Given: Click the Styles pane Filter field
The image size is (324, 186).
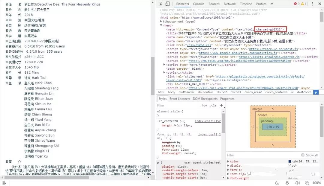Looking at the screenshot, I should point(178,105).
